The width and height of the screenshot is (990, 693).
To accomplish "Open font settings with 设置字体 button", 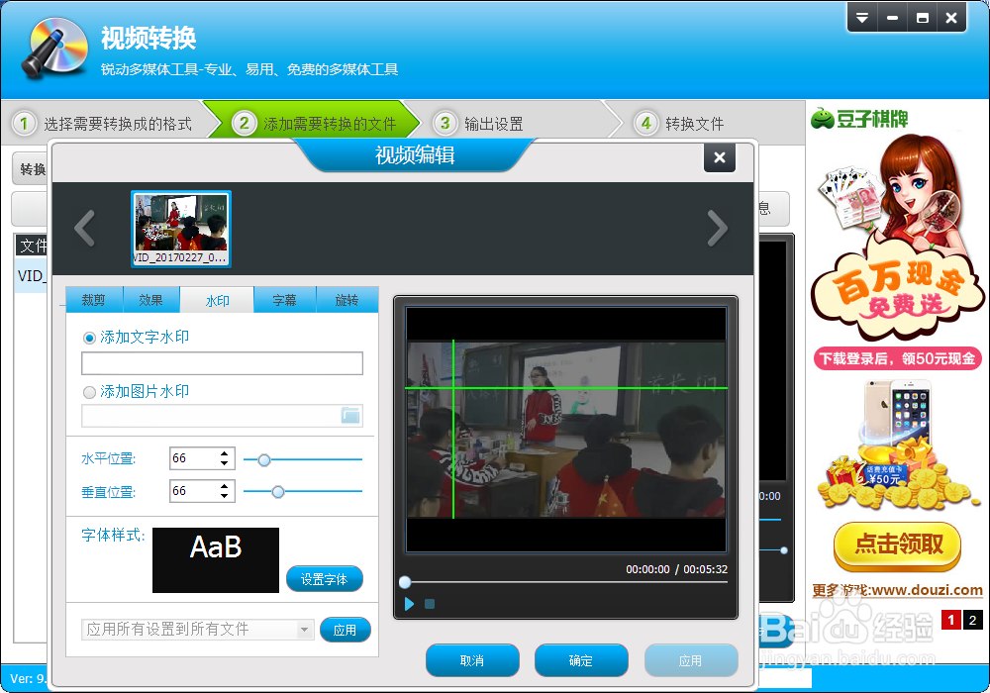I will 325,579.
